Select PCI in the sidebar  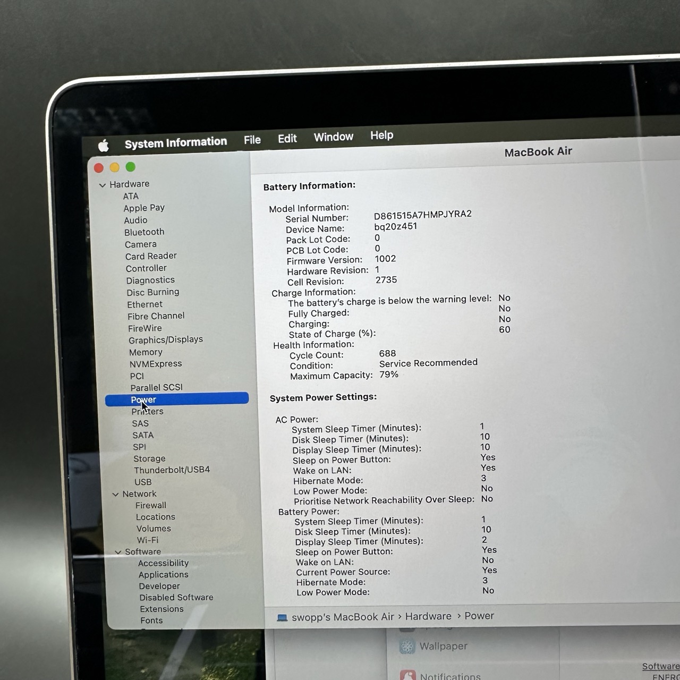137,376
